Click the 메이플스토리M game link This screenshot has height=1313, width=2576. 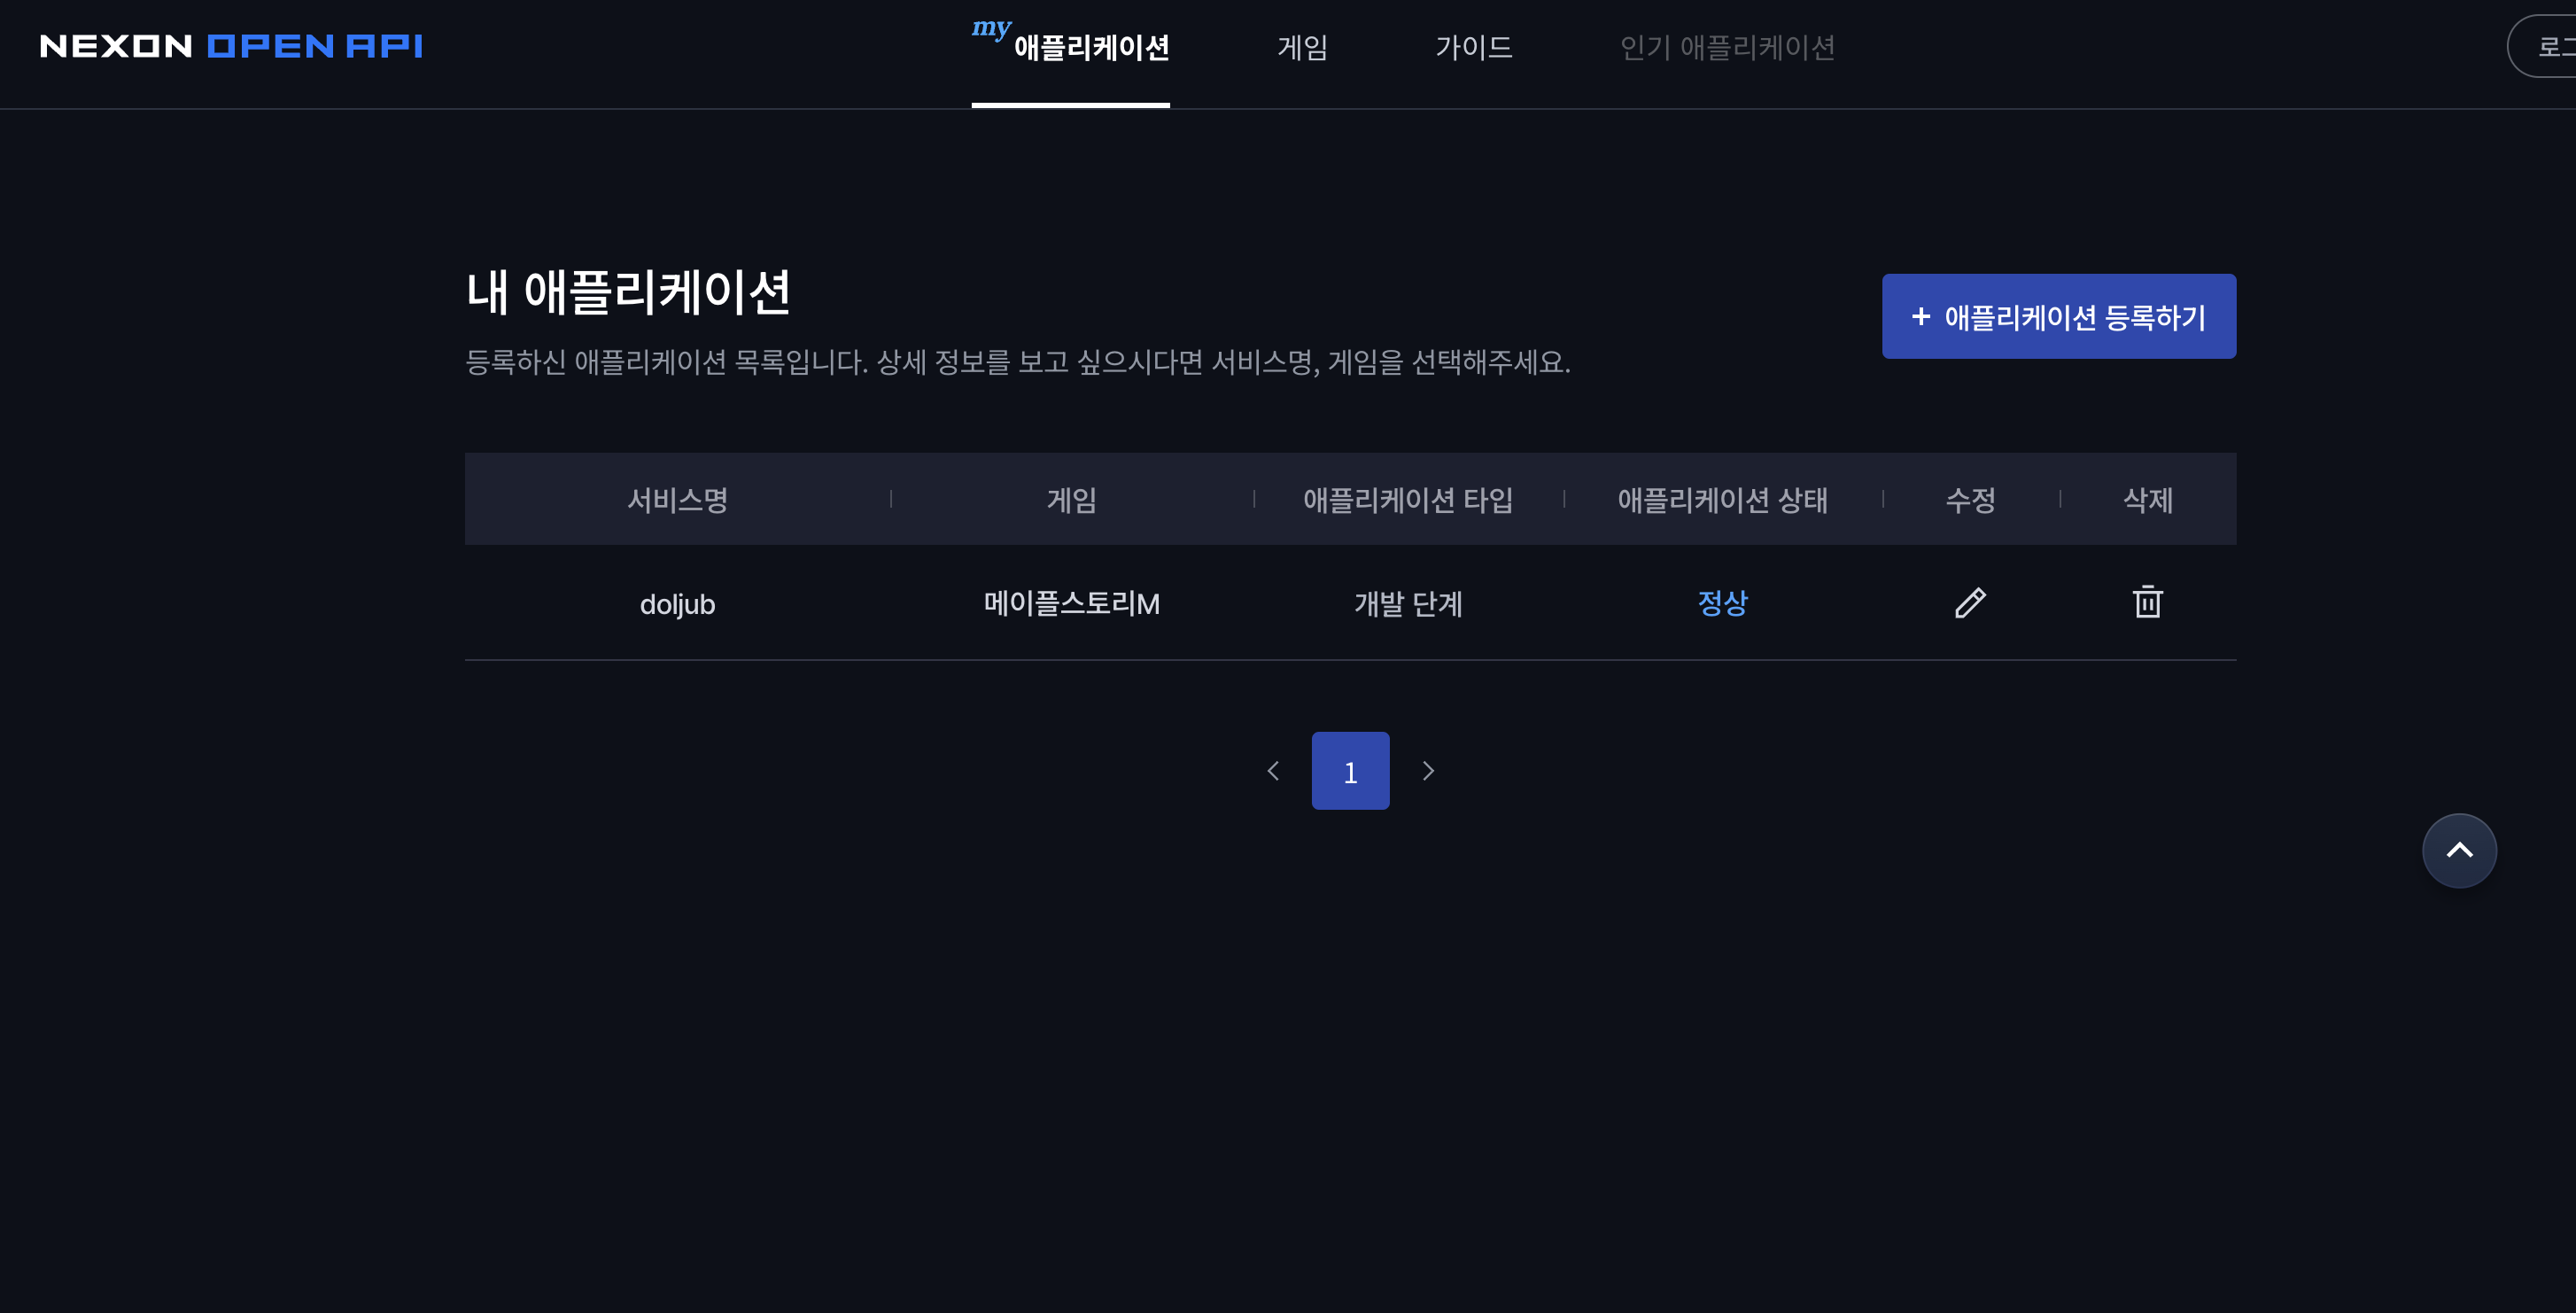1071,603
